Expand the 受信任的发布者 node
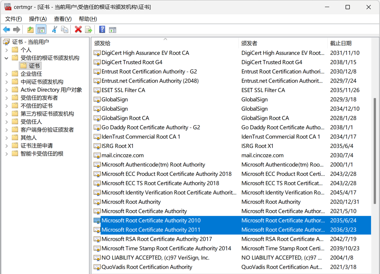 6,98
